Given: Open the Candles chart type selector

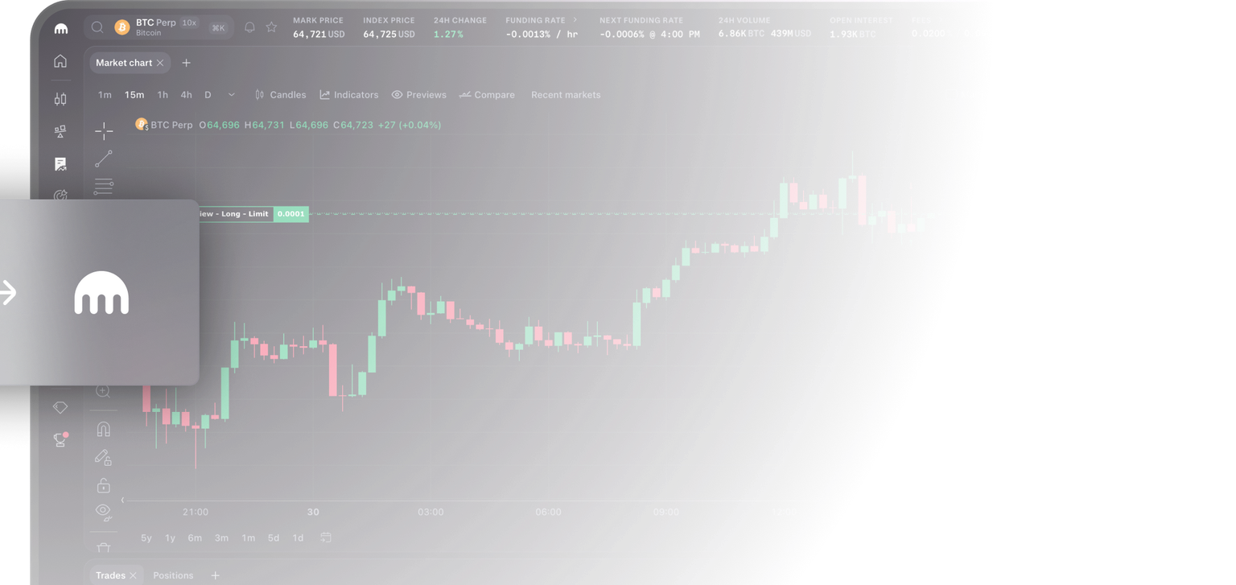Looking at the screenshot, I should point(280,95).
